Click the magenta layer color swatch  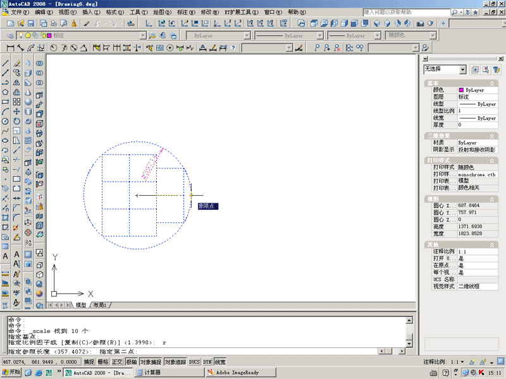[49, 35]
